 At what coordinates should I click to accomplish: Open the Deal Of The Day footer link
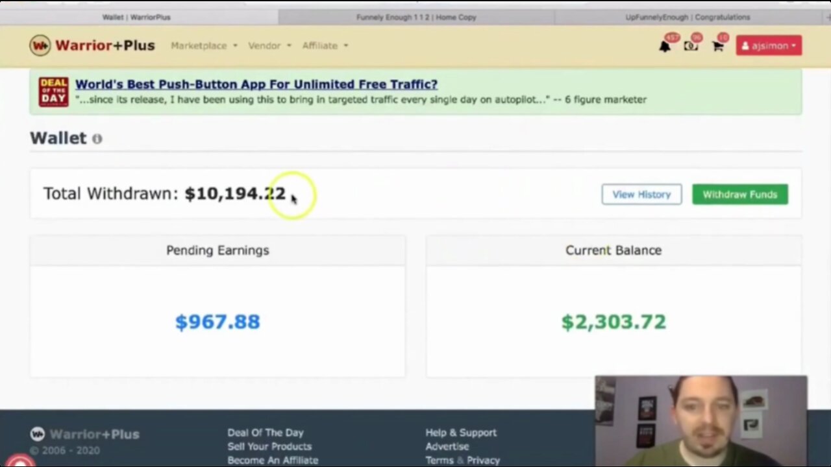pyautogui.click(x=266, y=433)
